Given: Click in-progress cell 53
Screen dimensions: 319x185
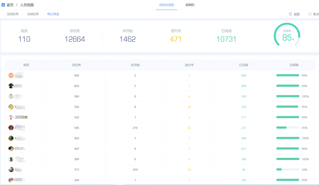Looking at the screenshot, I should 189,170.
